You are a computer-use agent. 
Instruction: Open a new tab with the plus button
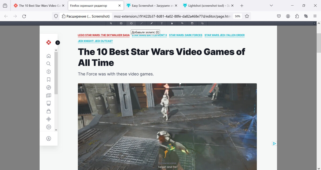pyautogui.click(x=242, y=6)
